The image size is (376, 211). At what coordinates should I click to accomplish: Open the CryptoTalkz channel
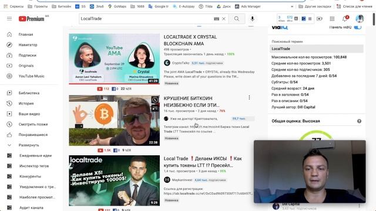click(180, 63)
